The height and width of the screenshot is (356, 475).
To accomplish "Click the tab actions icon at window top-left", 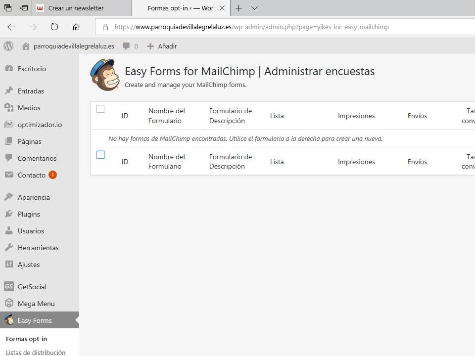I will 8,8.
